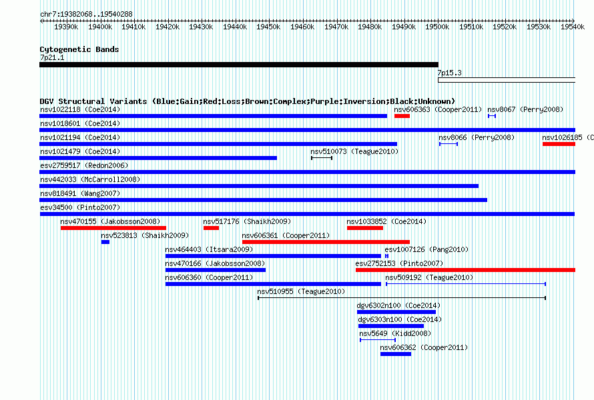
Task: Click the blue bar under nsv606362
Action: pyautogui.click(x=396, y=354)
